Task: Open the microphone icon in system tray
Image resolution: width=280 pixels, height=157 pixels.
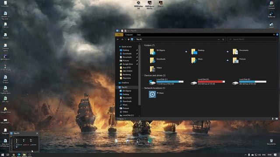Action: 249,155
